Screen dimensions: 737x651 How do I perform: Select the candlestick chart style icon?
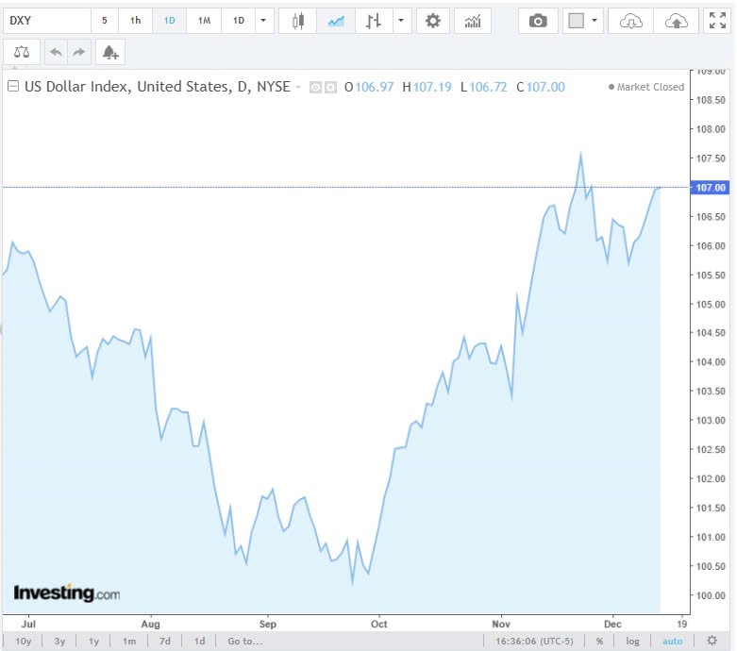pyautogui.click(x=298, y=21)
